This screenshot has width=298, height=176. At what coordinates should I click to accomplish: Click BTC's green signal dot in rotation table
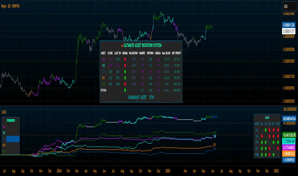125,77
